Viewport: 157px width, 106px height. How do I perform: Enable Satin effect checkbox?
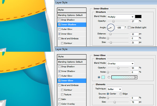[x=59, y=99]
